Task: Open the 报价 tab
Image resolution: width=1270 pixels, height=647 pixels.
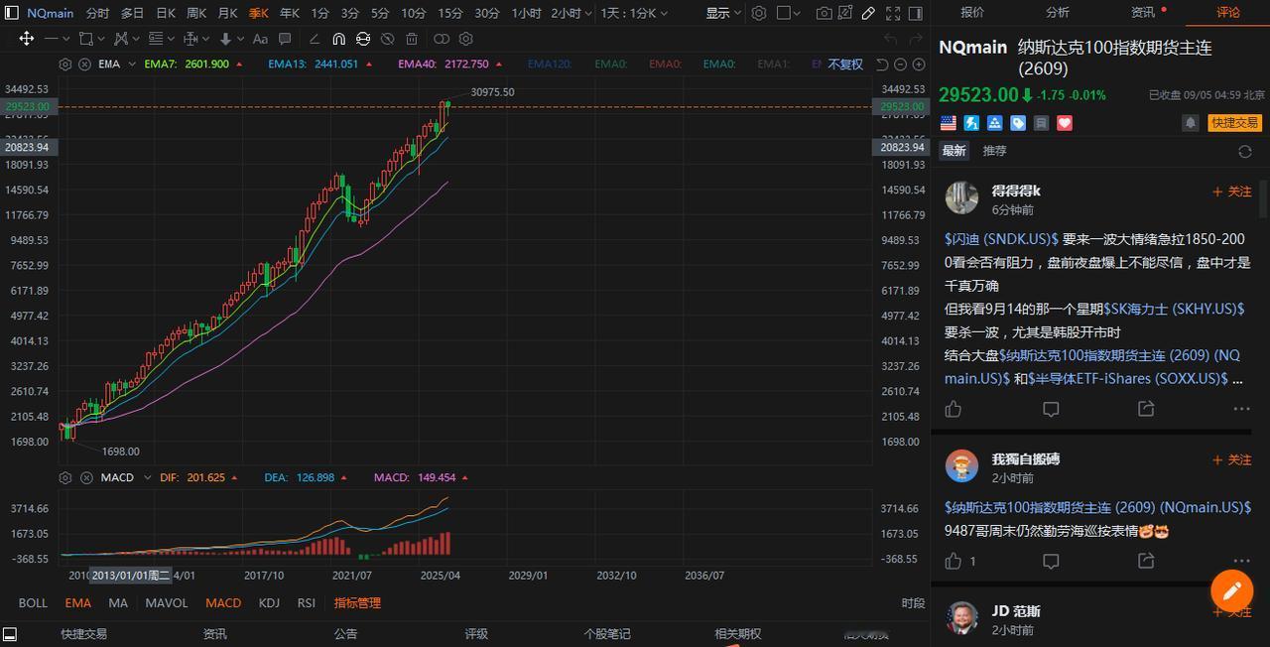Action: tap(972, 12)
